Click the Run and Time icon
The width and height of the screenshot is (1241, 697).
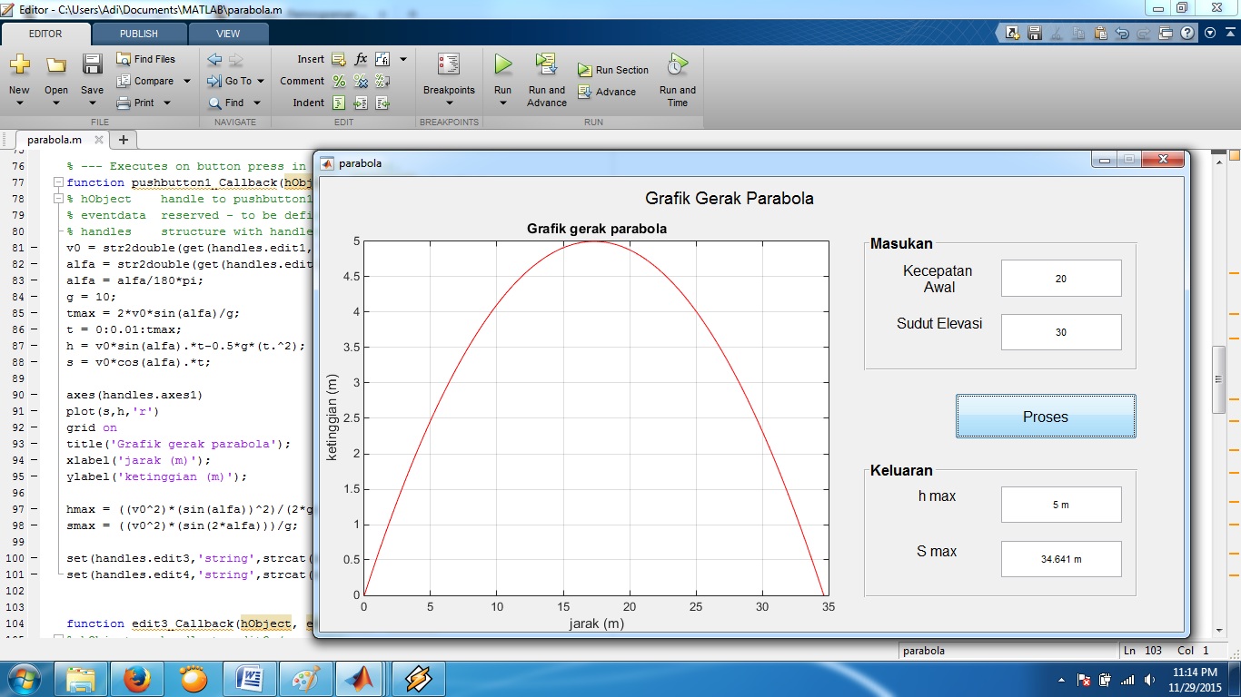pyautogui.click(x=677, y=64)
